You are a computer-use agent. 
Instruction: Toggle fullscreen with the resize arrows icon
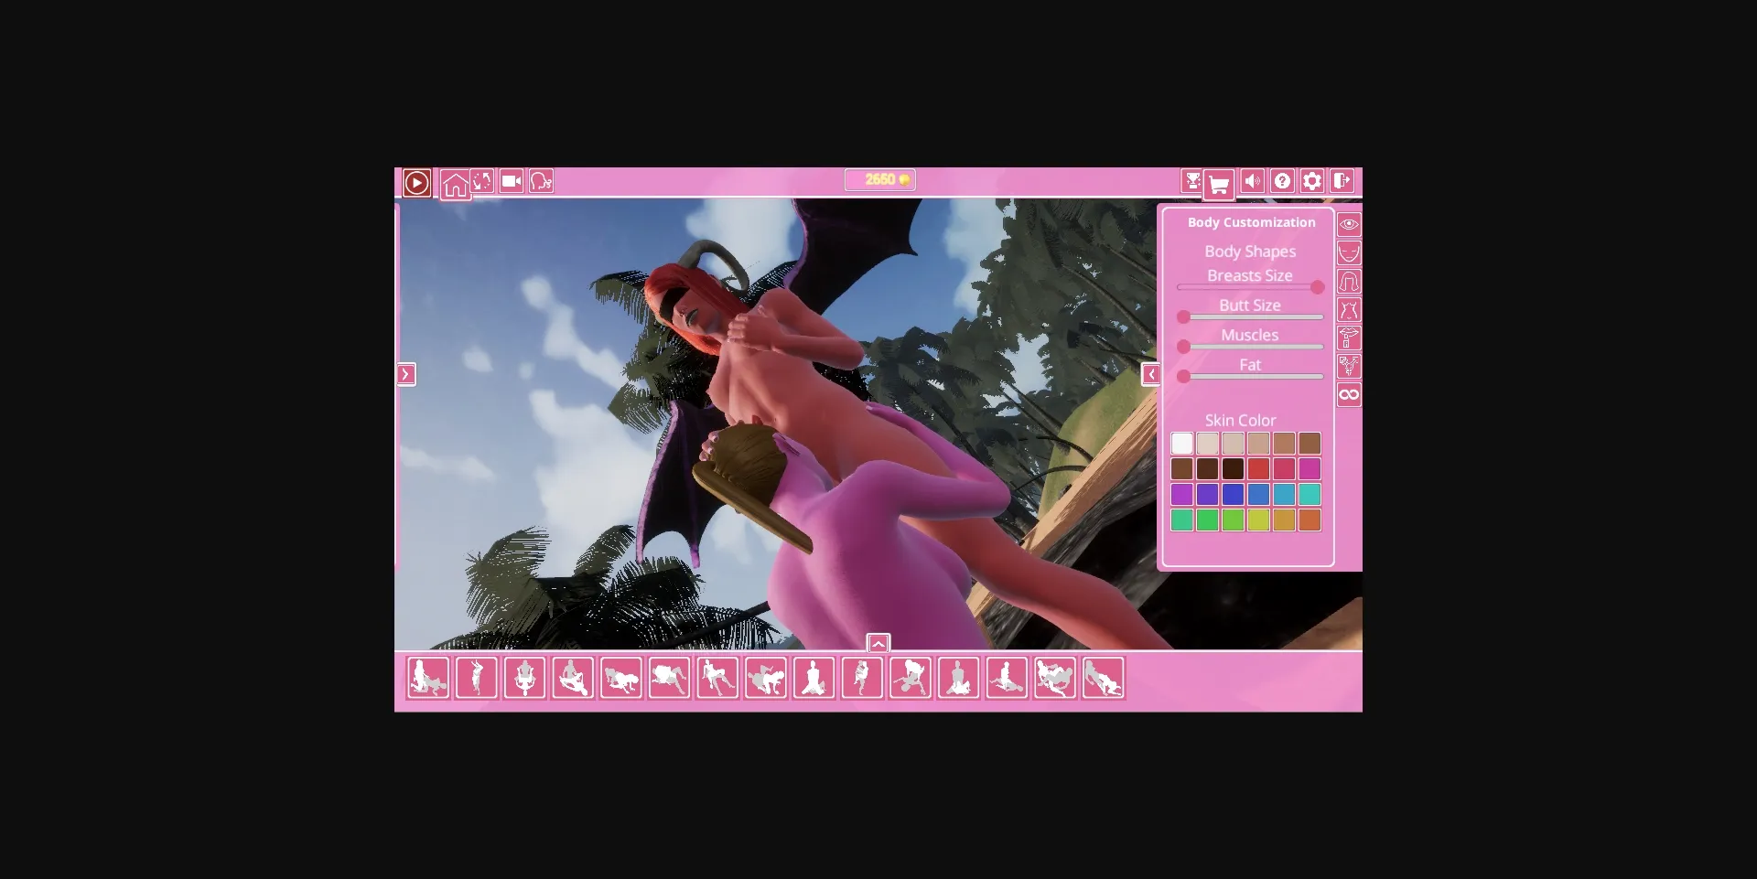coord(483,180)
